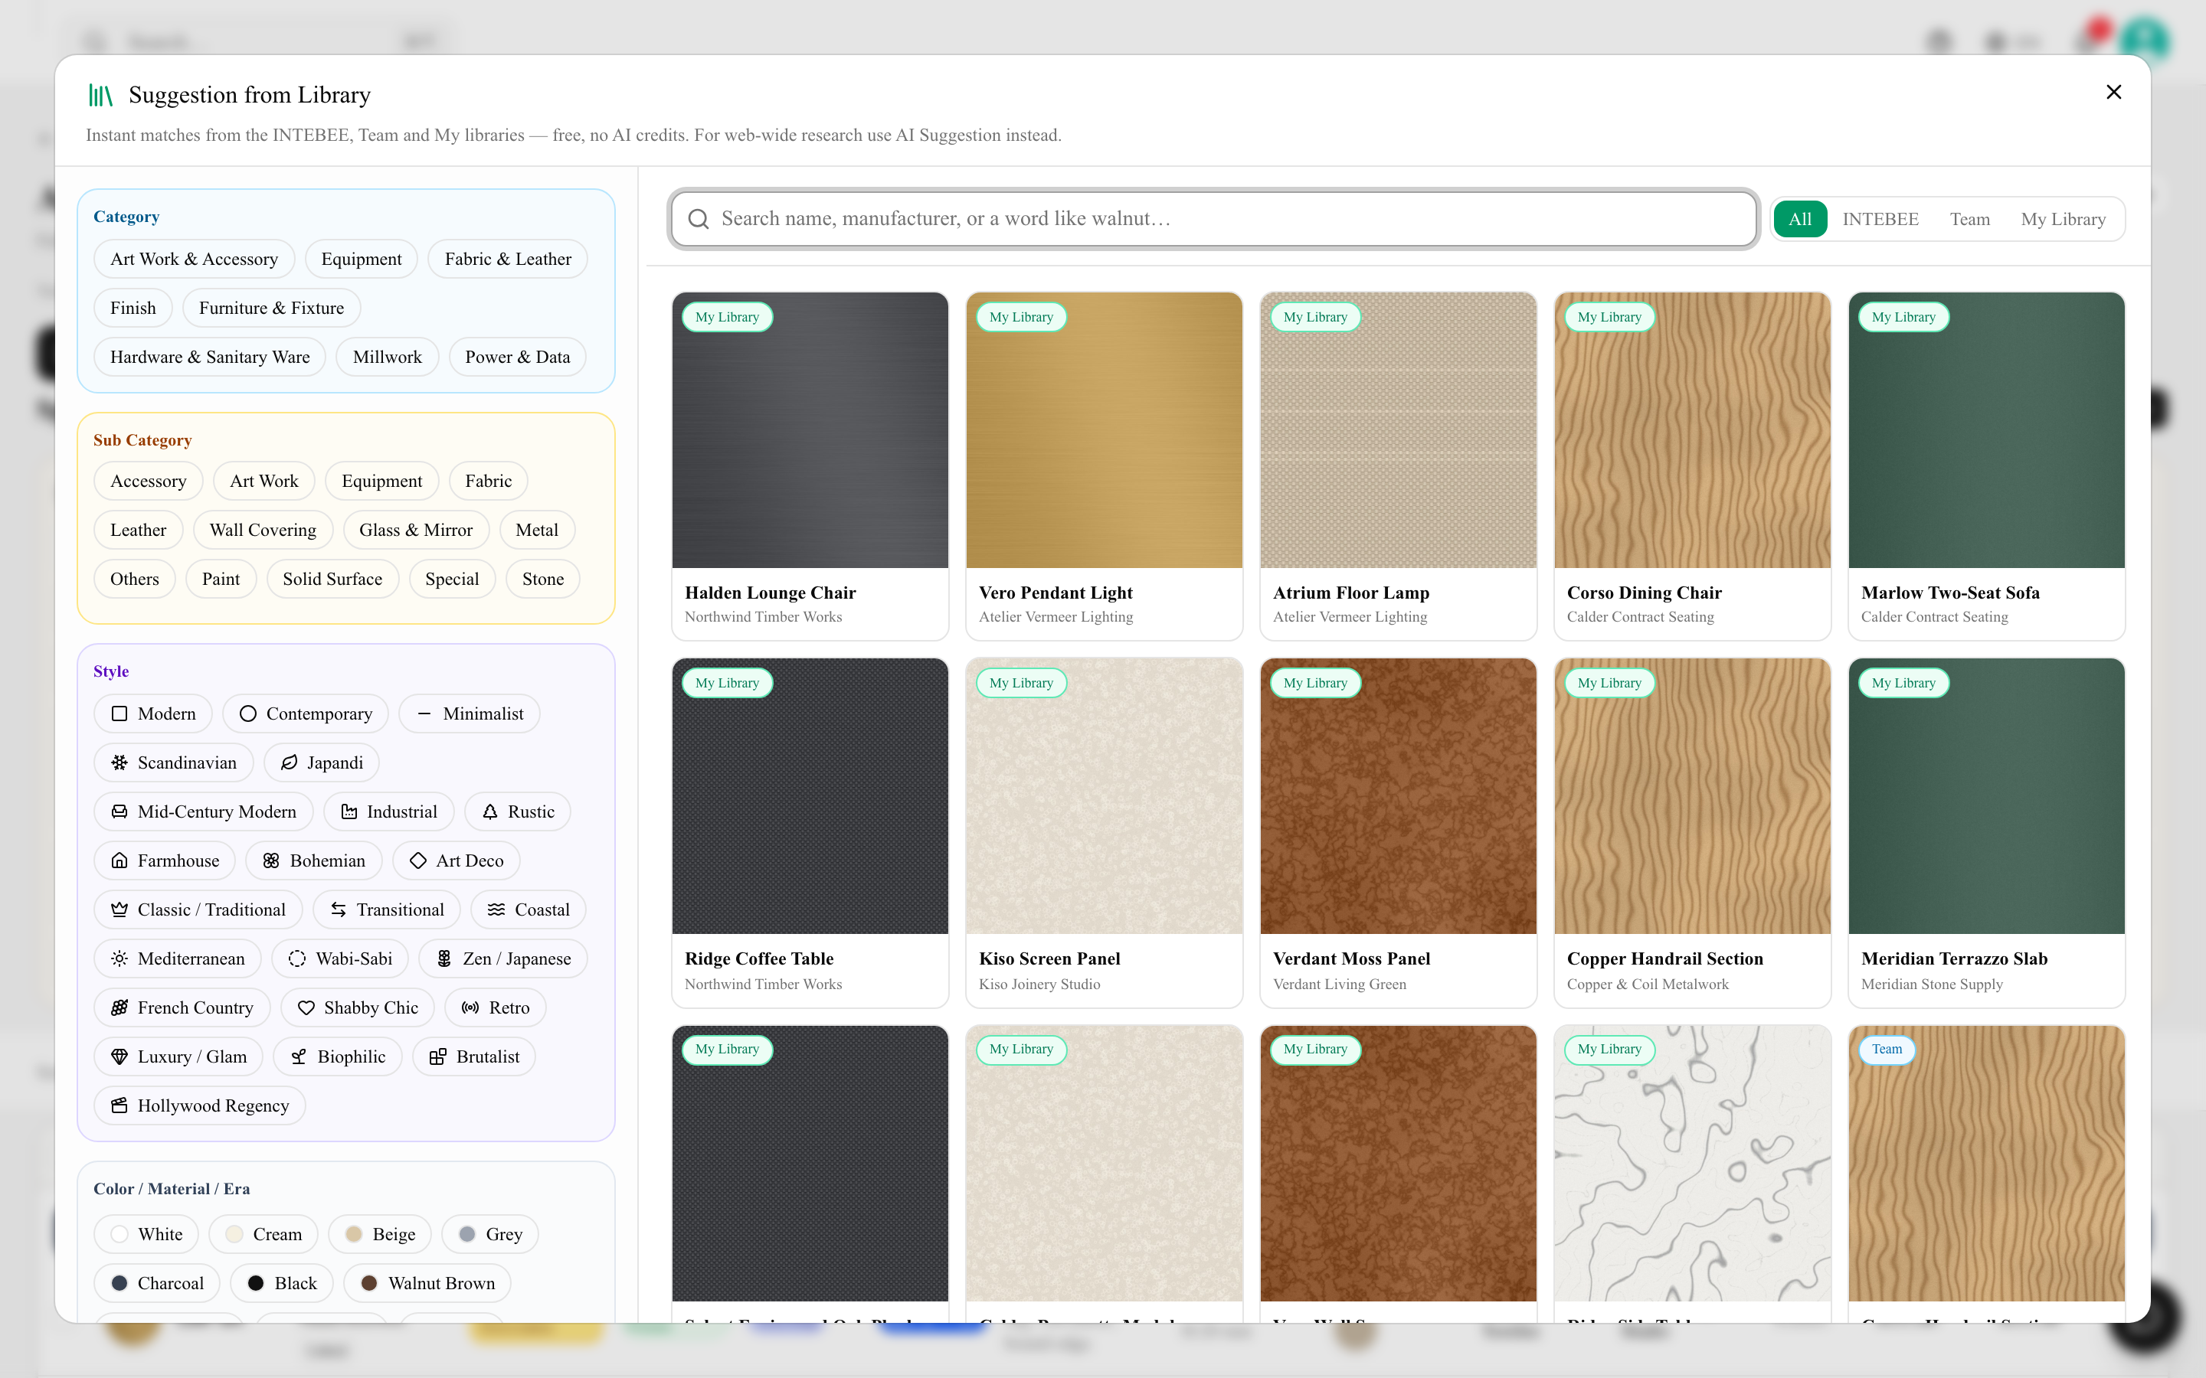Image resolution: width=2206 pixels, height=1378 pixels.
Task: Click the Modern style square icon
Action: (x=119, y=713)
